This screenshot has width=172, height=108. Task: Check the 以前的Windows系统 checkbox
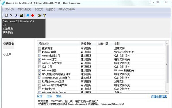click(40, 81)
